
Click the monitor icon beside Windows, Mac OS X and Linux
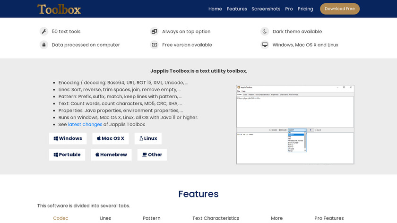pyautogui.click(x=265, y=45)
